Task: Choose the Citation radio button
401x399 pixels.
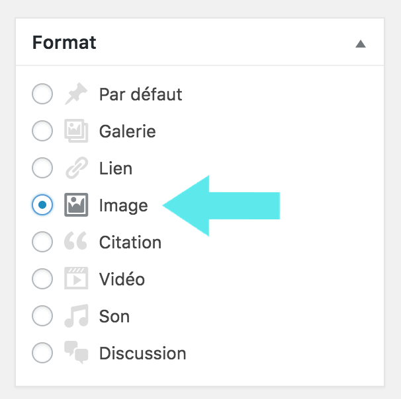Action: (42, 242)
